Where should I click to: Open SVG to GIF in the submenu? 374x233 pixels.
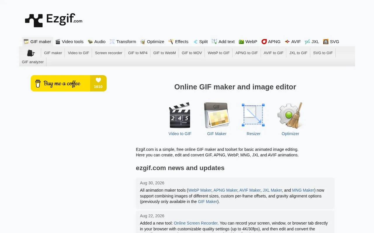[x=323, y=53]
